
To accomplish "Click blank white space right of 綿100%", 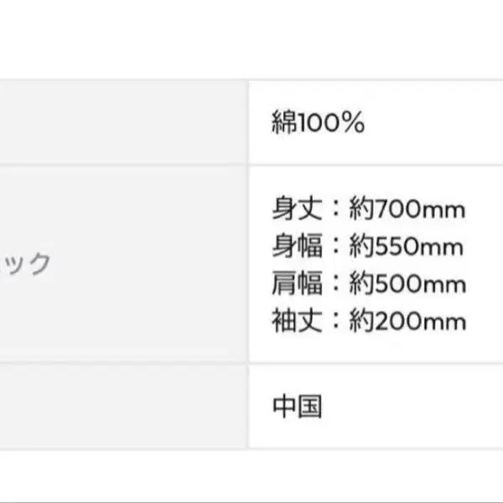I will 433,122.
